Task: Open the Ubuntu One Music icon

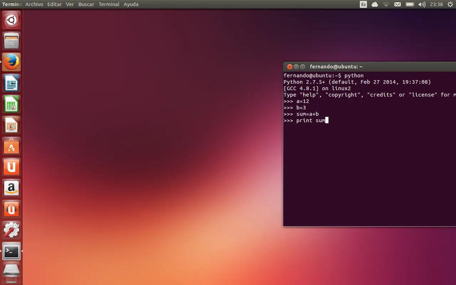Action: click(11, 209)
